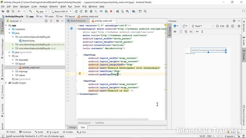This screenshot has height=138, width=246.
Task: Expand the manifests folder
Action: [9, 29]
